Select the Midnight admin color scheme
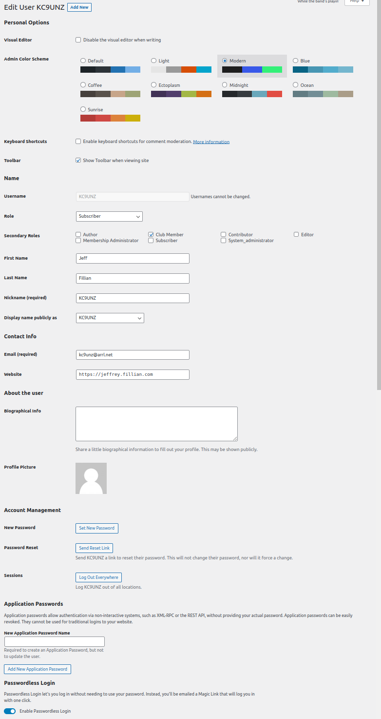Viewport: 381px width, 719px height. pos(225,85)
